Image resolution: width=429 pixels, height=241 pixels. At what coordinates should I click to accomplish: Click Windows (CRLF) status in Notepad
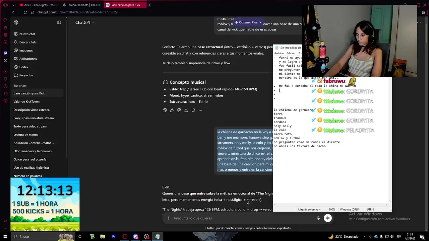click(x=350, y=210)
